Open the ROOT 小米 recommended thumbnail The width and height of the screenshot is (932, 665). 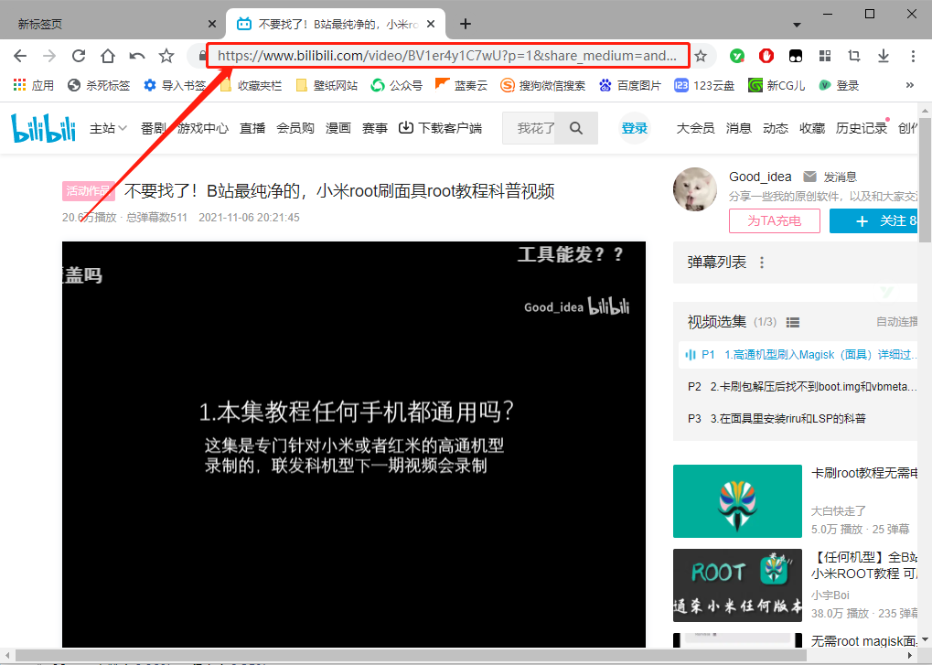[x=737, y=585]
